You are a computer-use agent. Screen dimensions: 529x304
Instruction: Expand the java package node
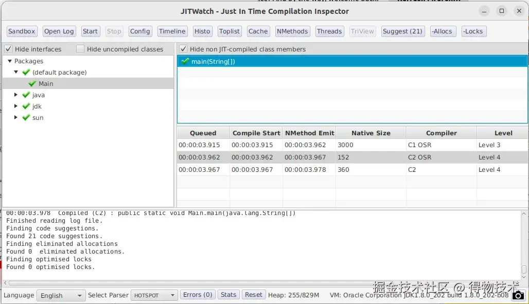pyautogui.click(x=16, y=95)
